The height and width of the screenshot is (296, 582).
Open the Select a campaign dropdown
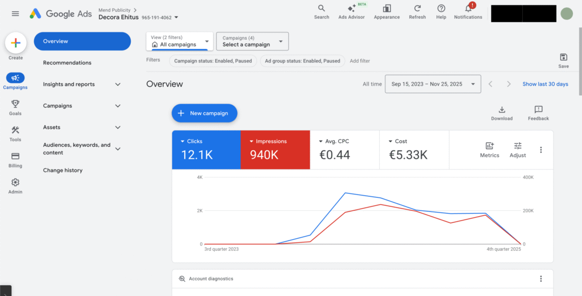(252, 41)
